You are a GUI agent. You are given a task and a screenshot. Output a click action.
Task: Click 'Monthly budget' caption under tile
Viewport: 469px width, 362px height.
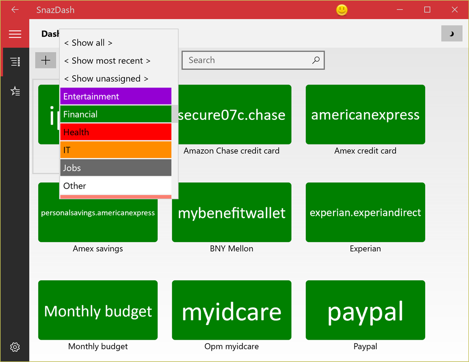pyautogui.click(x=98, y=346)
